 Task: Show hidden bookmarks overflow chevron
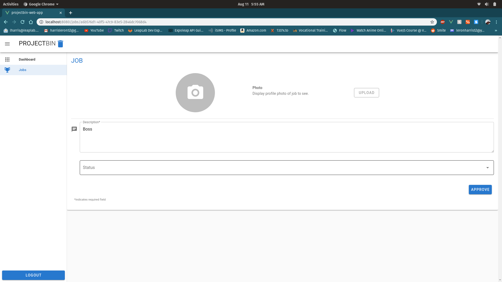tap(496, 31)
